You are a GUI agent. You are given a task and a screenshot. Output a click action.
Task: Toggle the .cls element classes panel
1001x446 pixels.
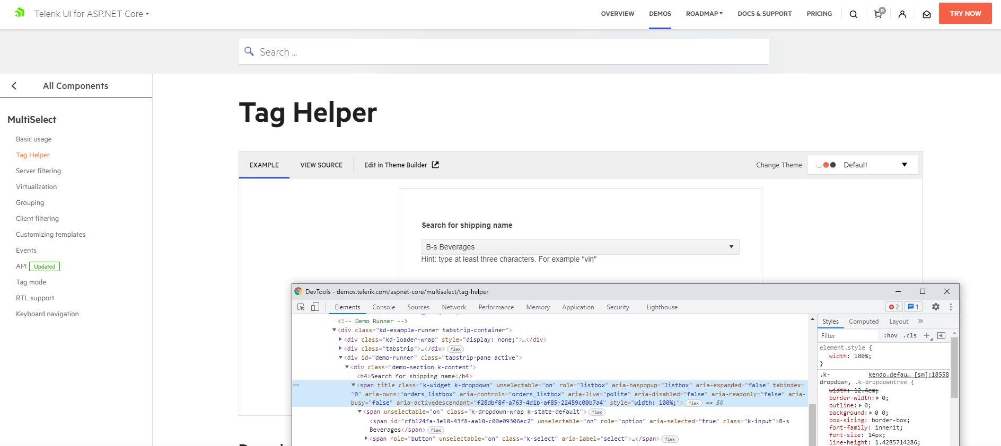(910, 336)
